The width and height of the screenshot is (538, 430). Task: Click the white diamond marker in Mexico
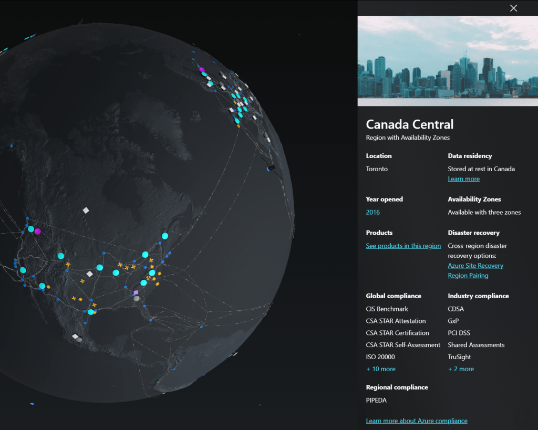[x=75, y=336]
